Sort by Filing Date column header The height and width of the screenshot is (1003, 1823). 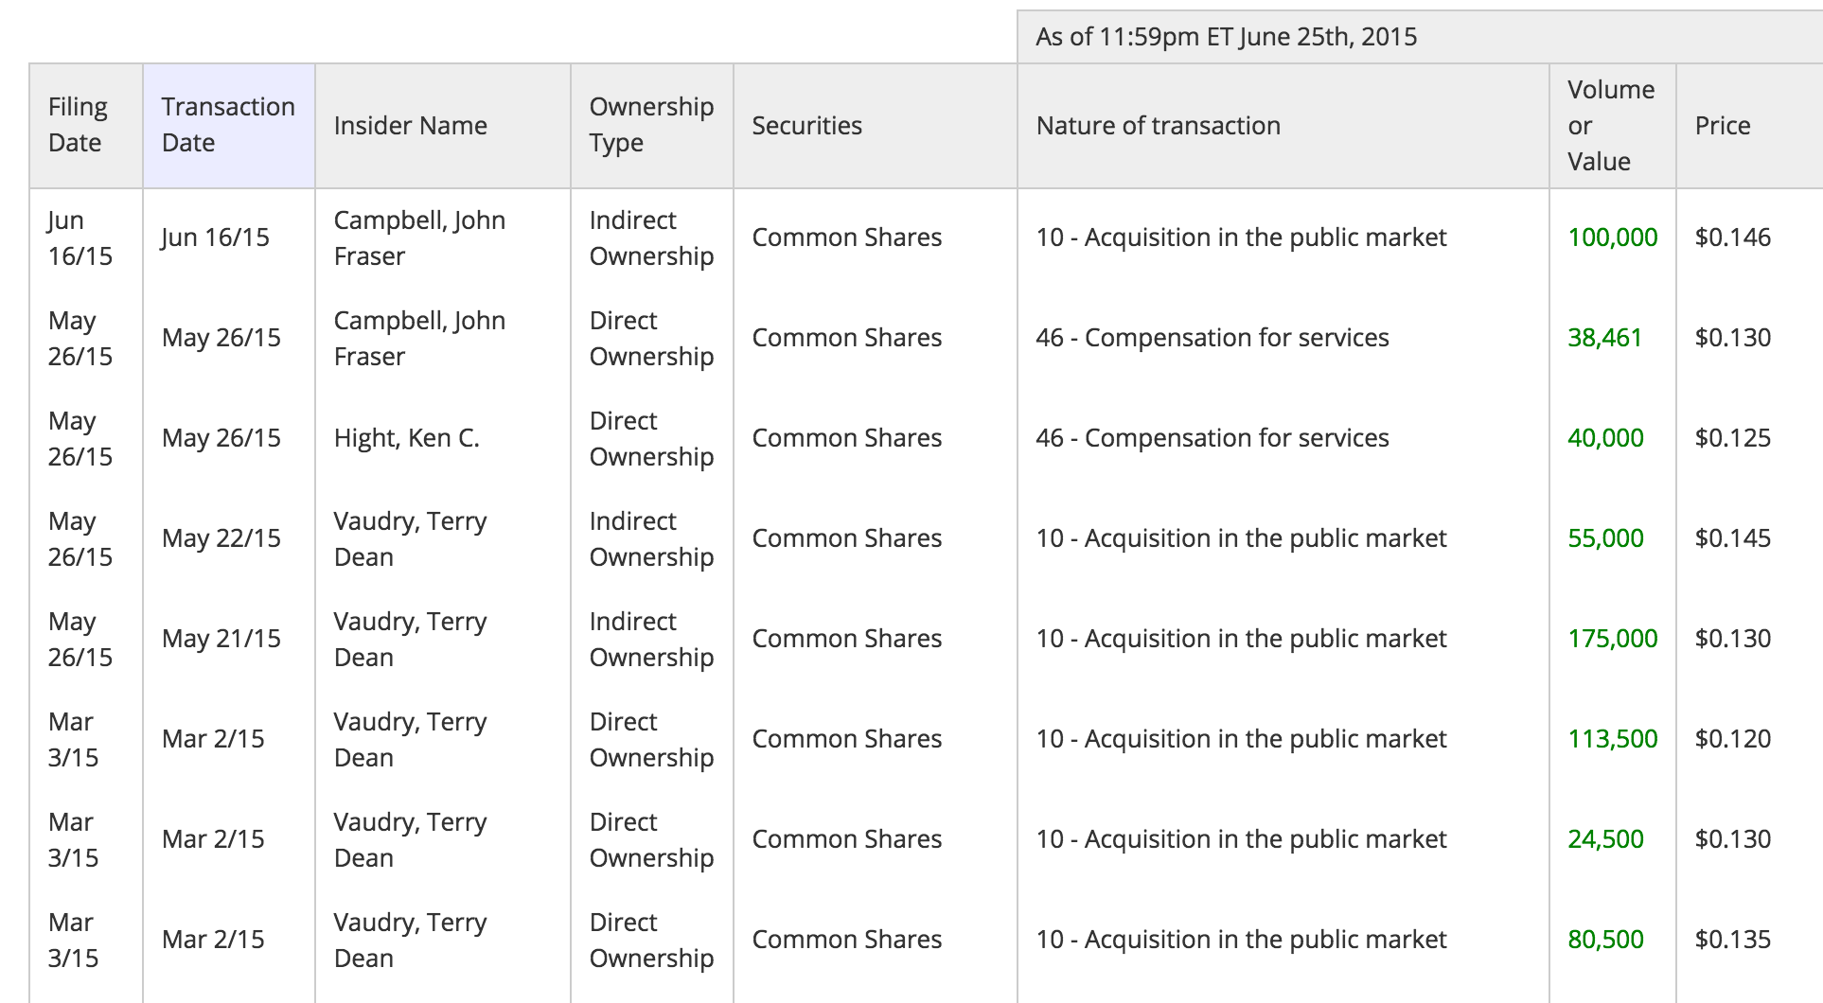point(86,125)
